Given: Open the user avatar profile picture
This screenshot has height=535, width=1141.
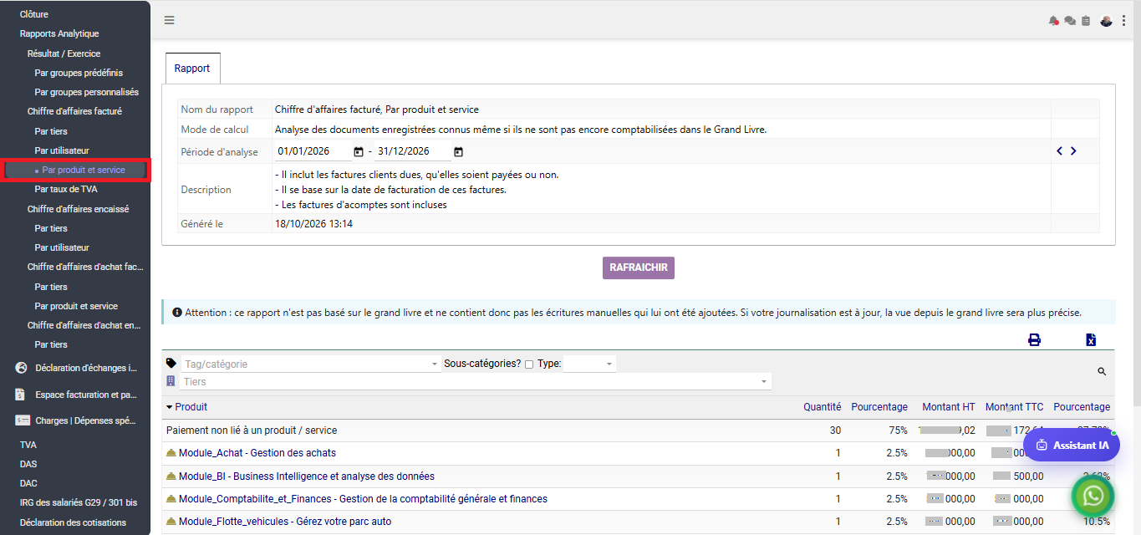Looking at the screenshot, I should pyautogui.click(x=1106, y=21).
